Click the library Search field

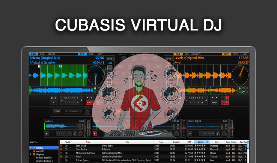pyautogui.click(x=44, y=142)
